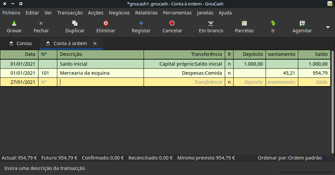
Task: Open Parcelas split view icon
Action: point(244,24)
